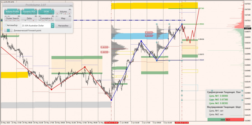Toggle Volume Profile indicator
Image resolution: width=252 pixels, height=125 pixels.
(12, 11)
